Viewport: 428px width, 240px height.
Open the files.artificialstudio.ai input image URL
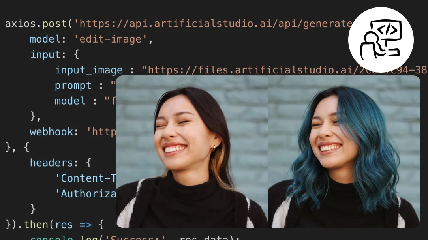click(x=284, y=70)
